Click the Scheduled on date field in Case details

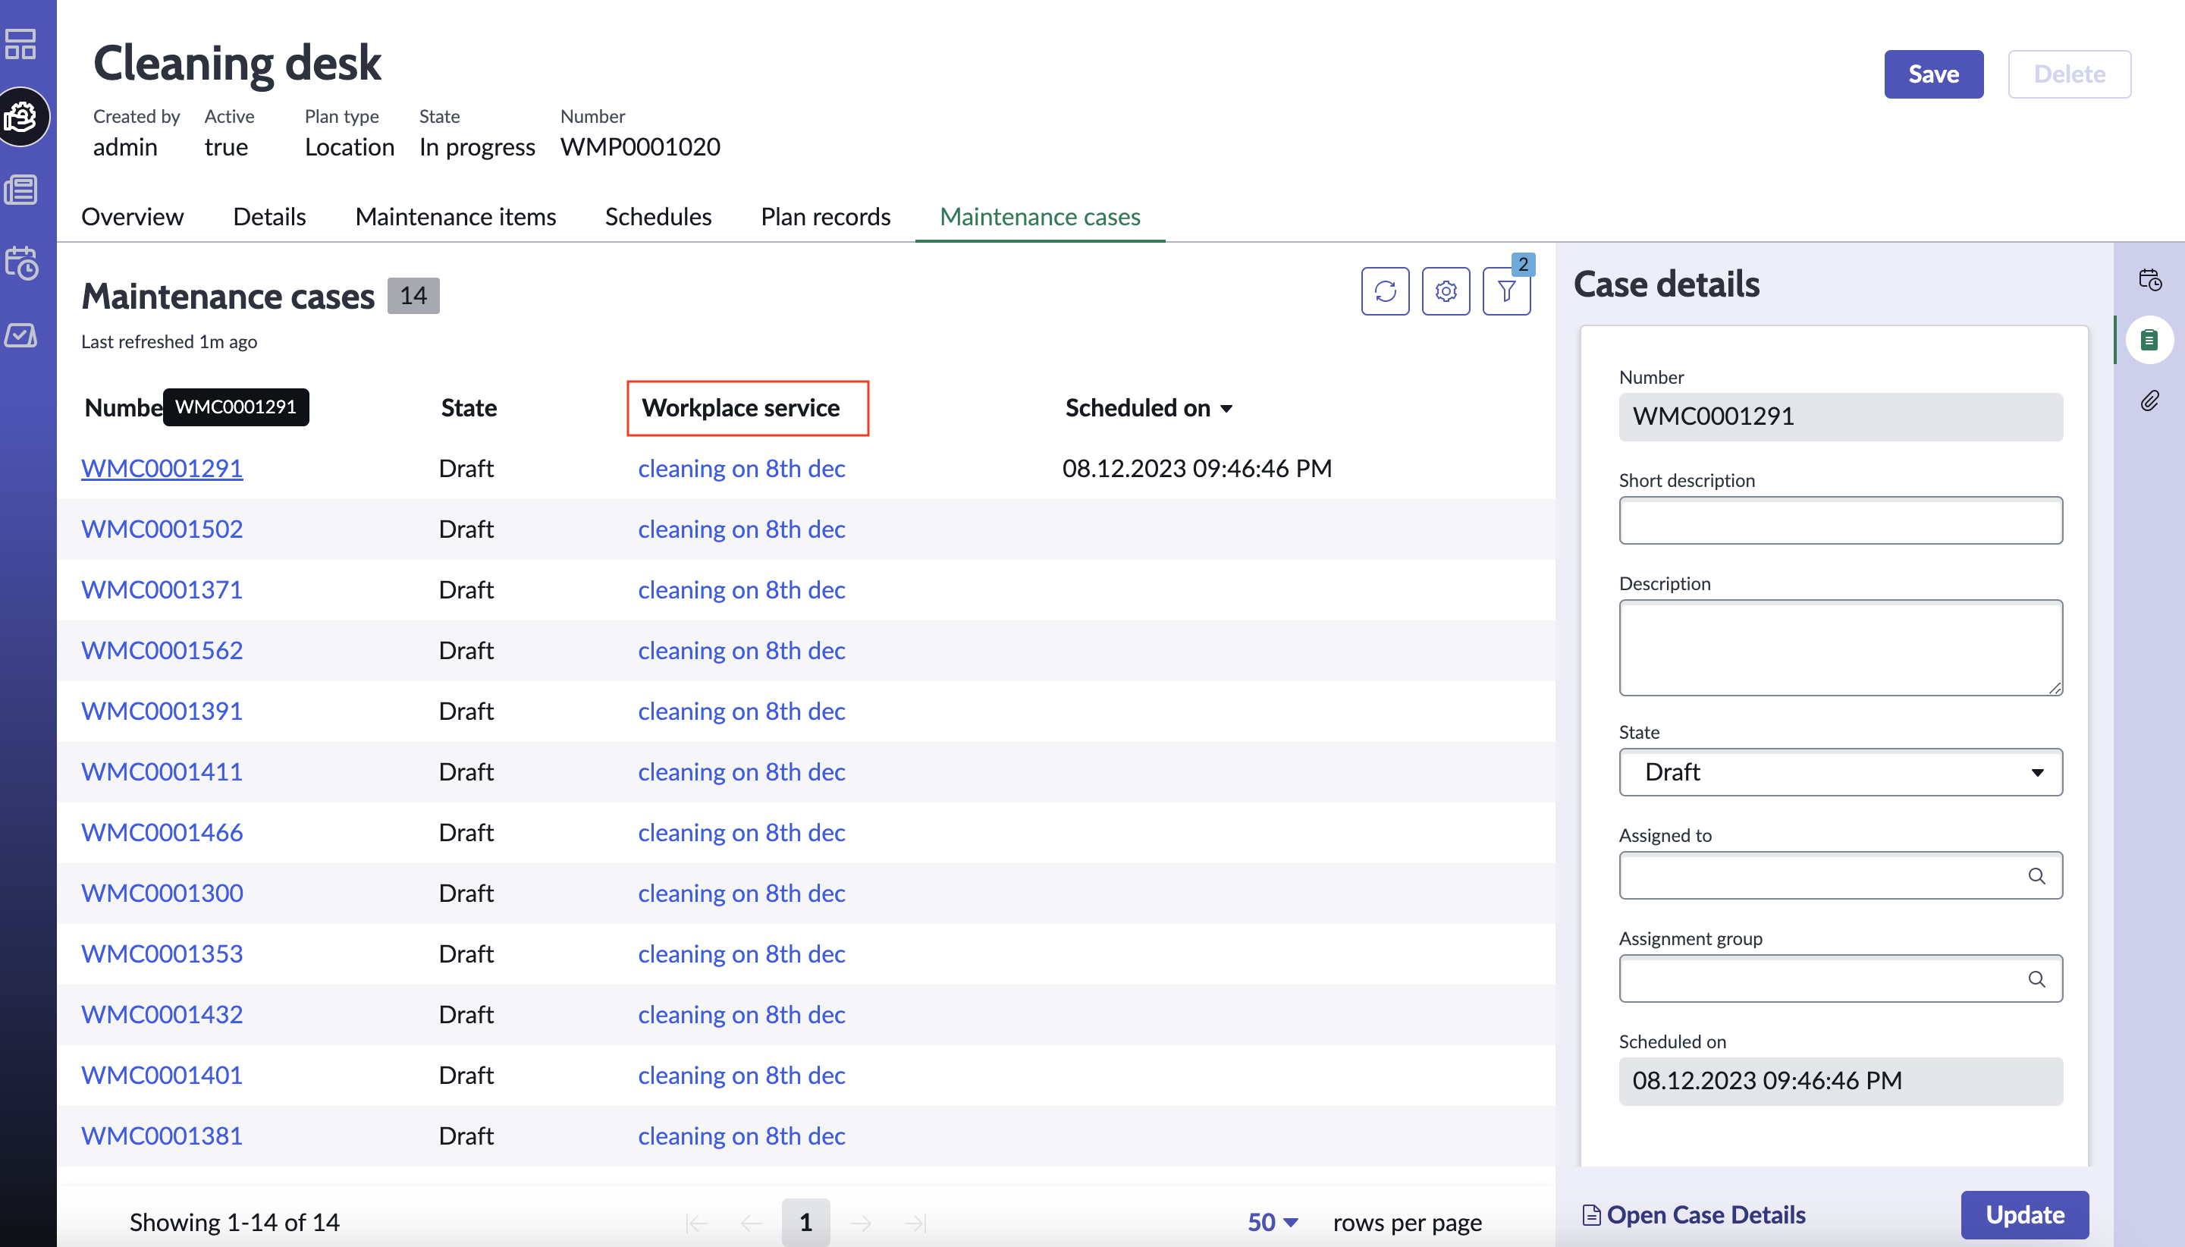click(x=1841, y=1081)
